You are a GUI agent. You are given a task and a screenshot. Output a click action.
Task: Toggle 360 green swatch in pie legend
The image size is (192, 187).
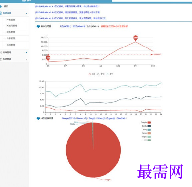coord(149,140)
